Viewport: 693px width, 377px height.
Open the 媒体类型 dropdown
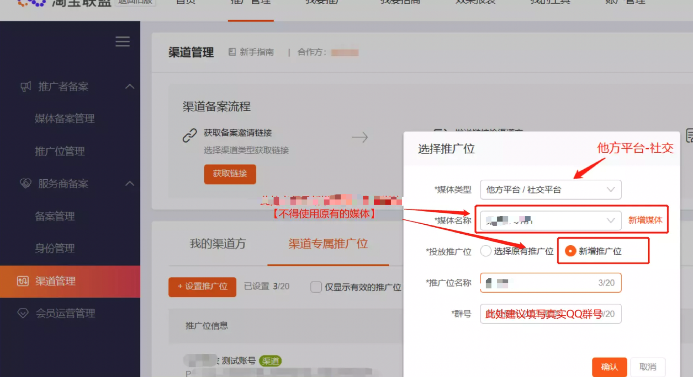coord(550,190)
